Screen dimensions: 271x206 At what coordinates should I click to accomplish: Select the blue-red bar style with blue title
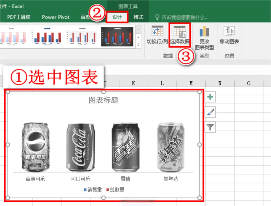(x=47, y=37)
